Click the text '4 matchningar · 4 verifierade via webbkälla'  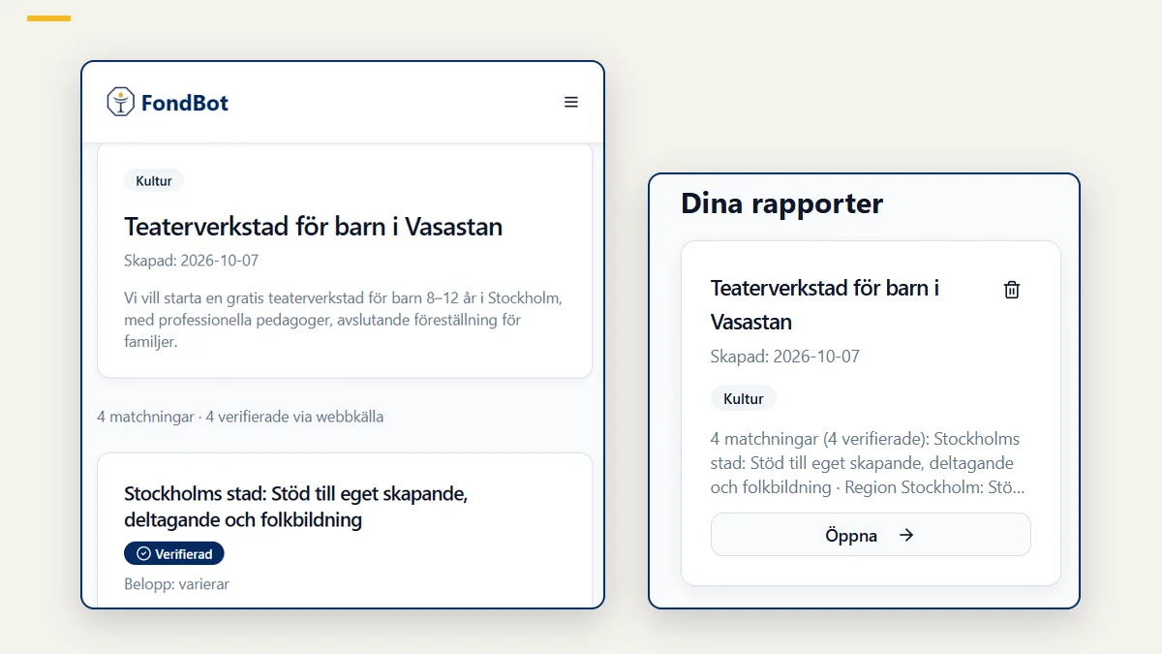coord(240,417)
